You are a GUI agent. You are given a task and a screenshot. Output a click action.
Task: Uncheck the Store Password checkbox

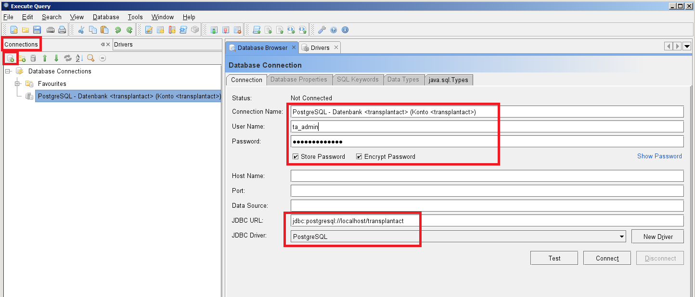coord(296,156)
